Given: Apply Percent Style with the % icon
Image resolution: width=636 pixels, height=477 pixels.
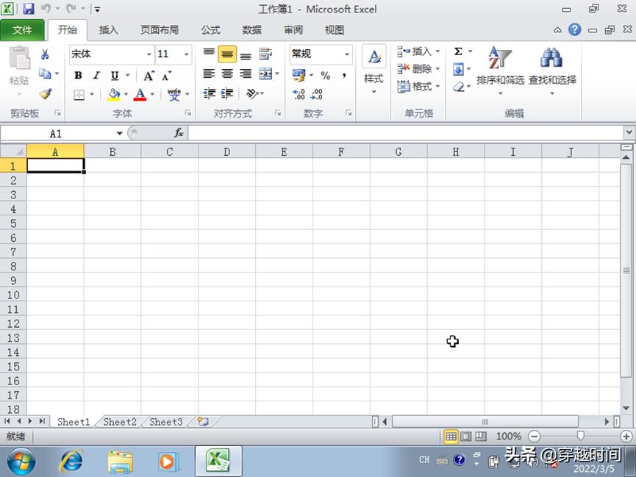Looking at the screenshot, I should click(x=325, y=74).
